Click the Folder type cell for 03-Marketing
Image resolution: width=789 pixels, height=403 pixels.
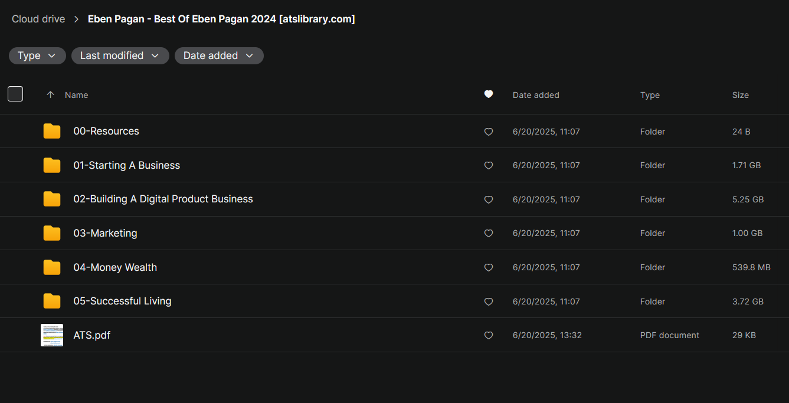(x=653, y=233)
